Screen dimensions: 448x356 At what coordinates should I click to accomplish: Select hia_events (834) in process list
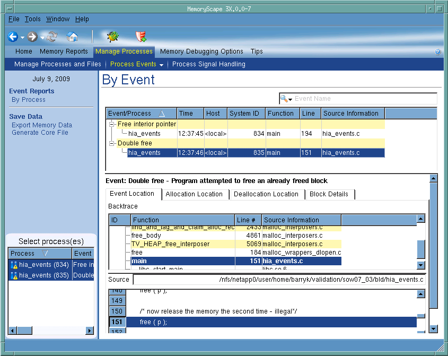(x=38, y=265)
